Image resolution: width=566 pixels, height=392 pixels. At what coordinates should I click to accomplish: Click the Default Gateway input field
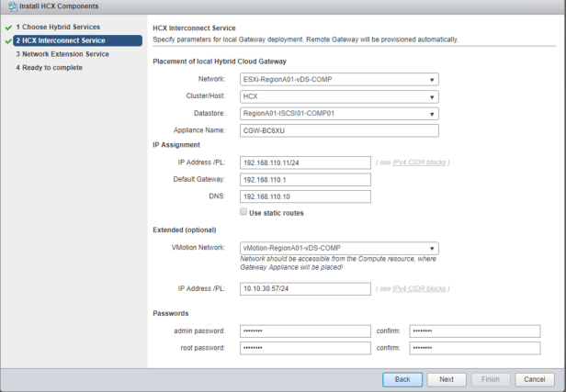(x=304, y=179)
